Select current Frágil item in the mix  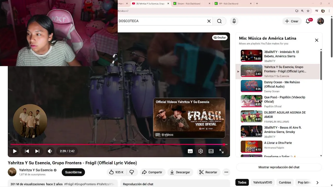[278, 71]
